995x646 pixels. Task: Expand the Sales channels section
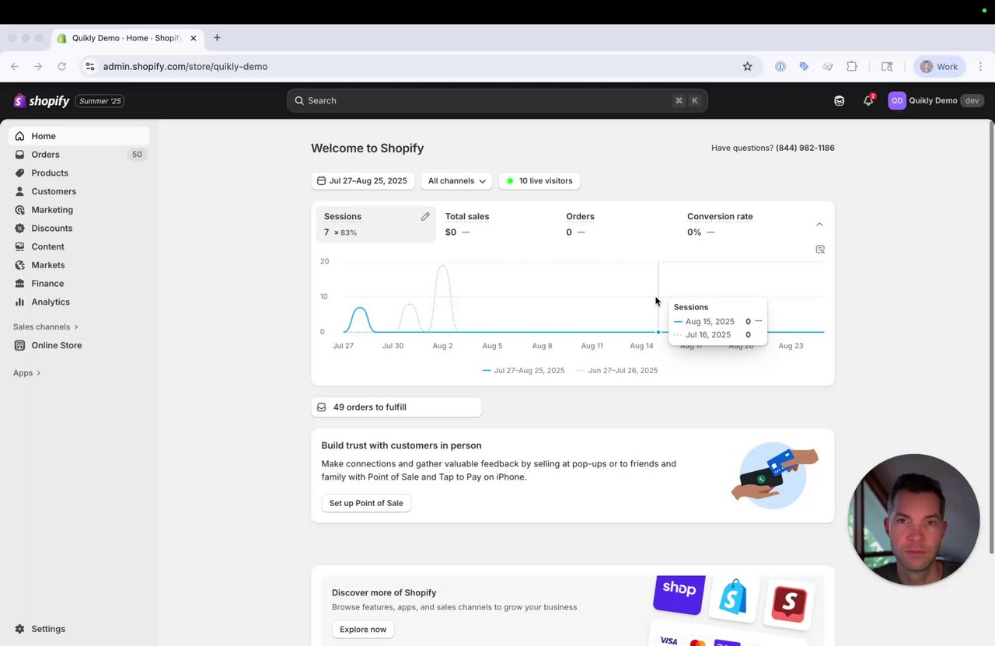(46, 326)
